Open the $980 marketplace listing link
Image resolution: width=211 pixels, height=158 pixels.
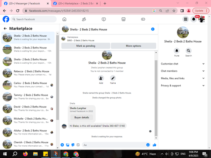pyautogui.click(x=81, y=40)
